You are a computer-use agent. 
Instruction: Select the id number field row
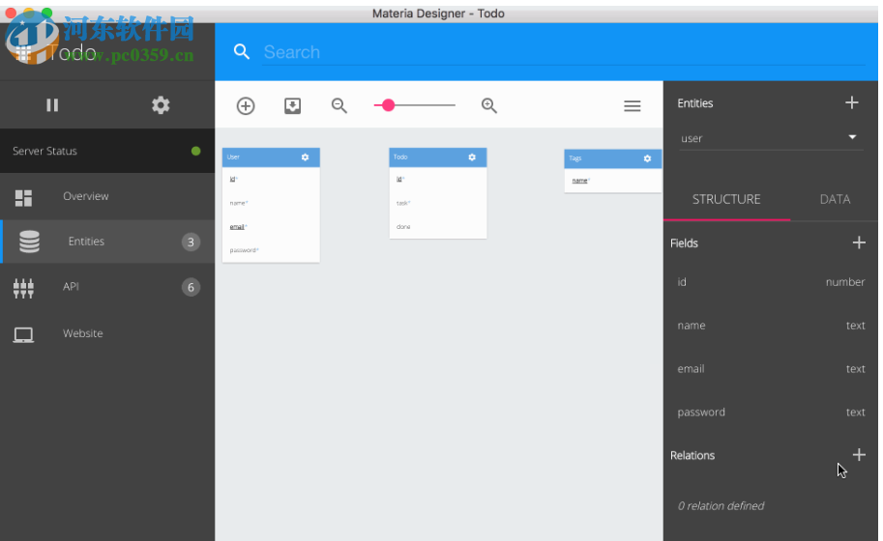[x=771, y=282]
